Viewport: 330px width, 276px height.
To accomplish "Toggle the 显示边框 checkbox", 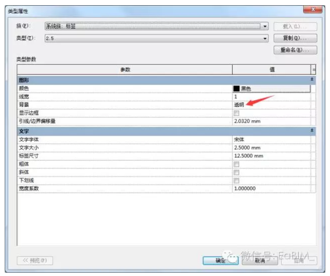I will point(236,113).
